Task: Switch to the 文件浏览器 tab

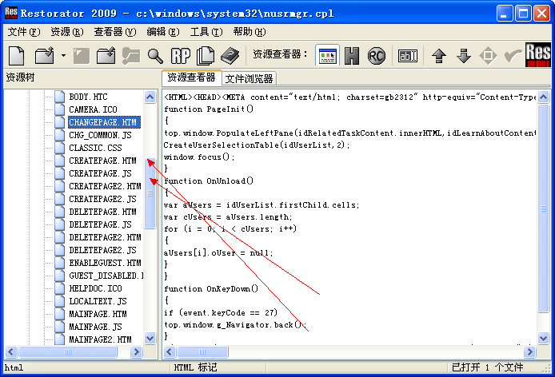Action: 250,78
